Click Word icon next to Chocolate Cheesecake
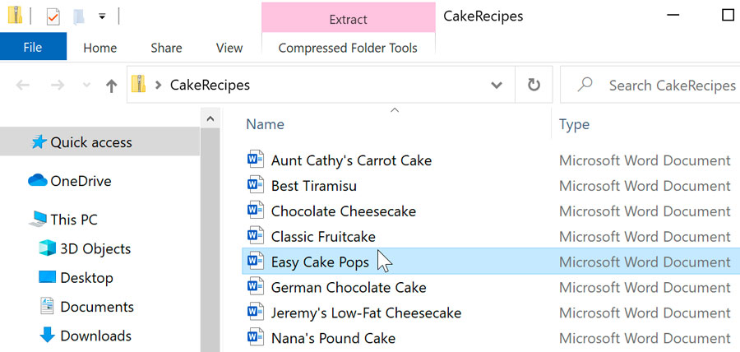Image resolution: width=740 pixels, height=352 pixels. click(x=256, y=211)
